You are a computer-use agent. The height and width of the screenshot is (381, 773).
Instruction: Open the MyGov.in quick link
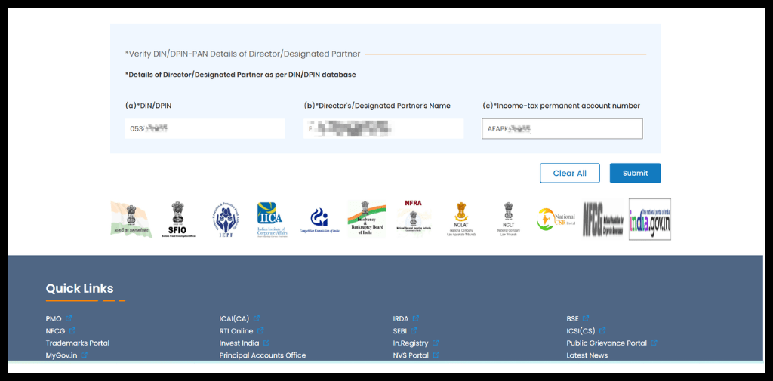click(x=62, y=355)
